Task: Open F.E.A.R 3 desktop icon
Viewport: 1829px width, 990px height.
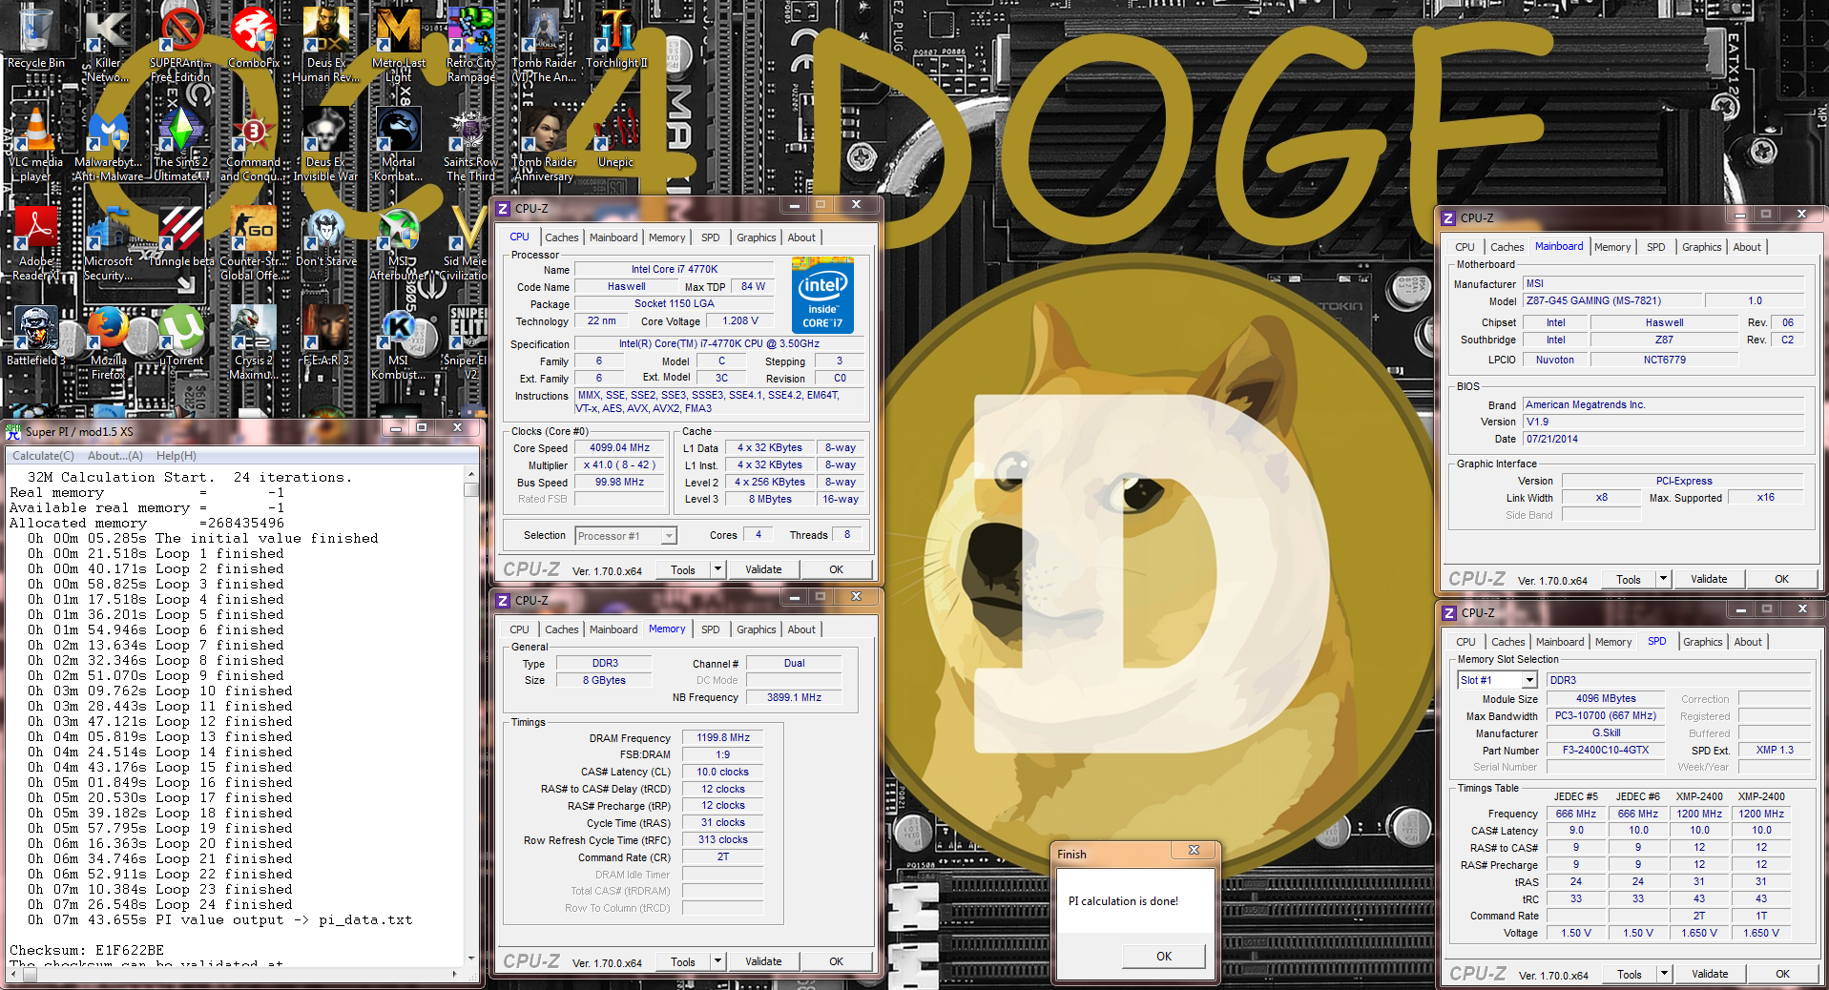Action: (326, 335)
